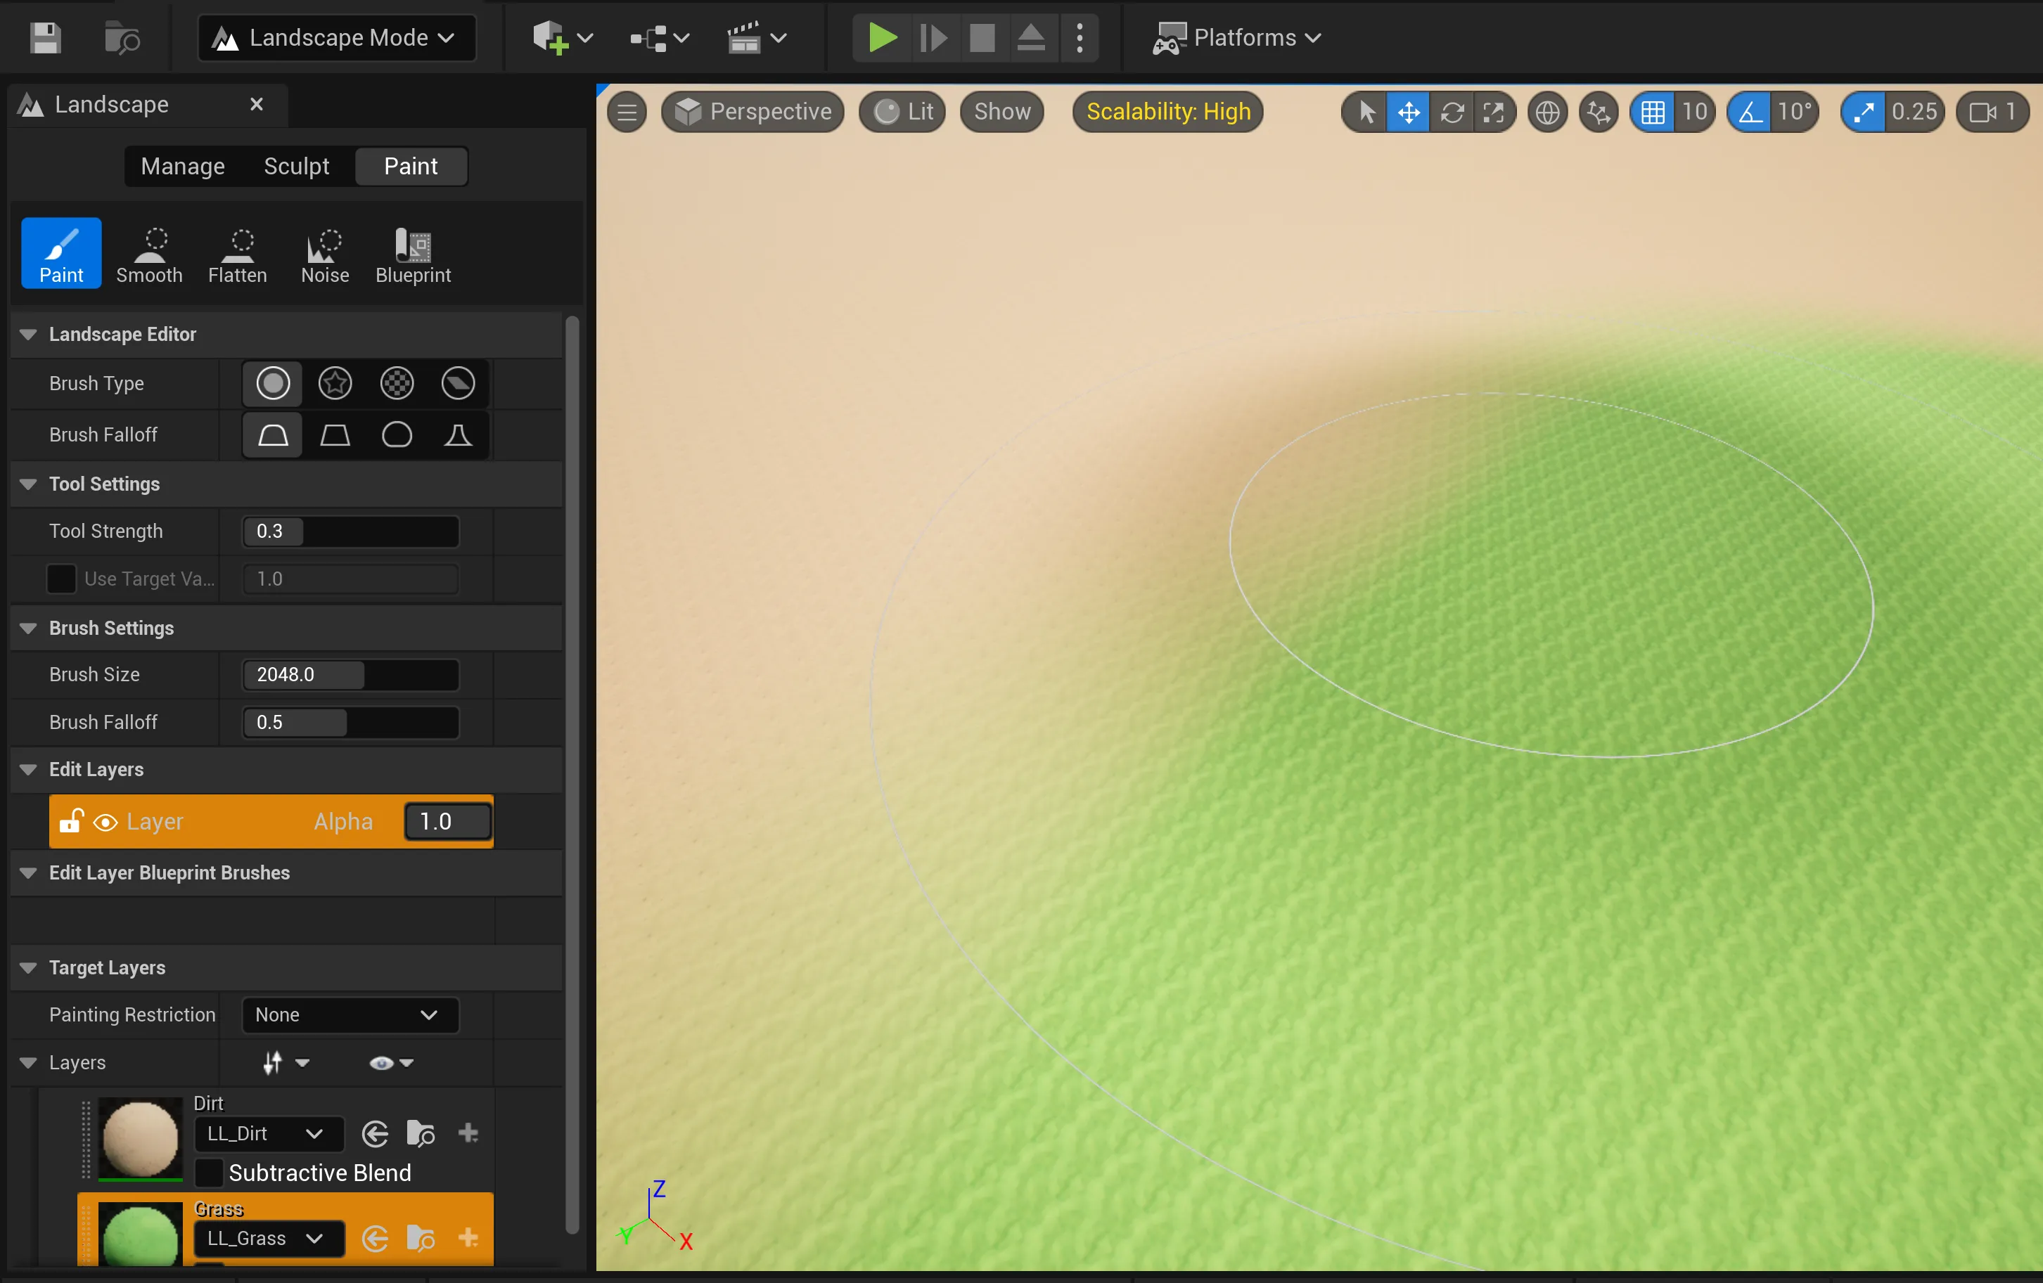The width and height of the screenshot is (2043, 1283).
Task: Click the Scalability: High button
Action: (1168, 112)
